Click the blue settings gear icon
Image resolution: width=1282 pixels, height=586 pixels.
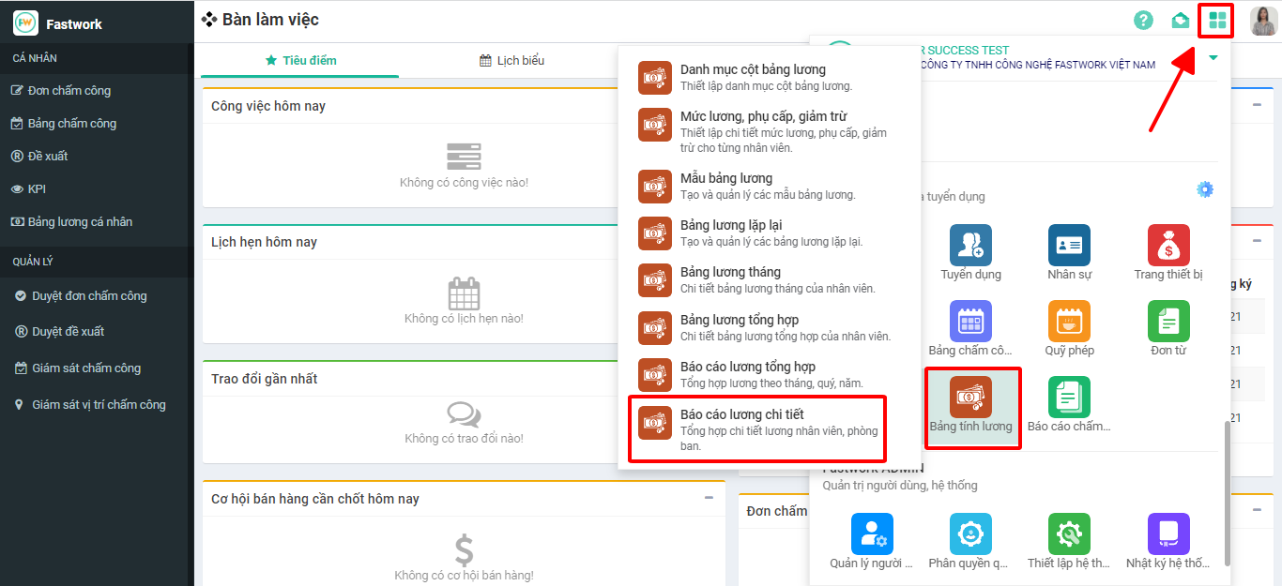click(1205, 189)
